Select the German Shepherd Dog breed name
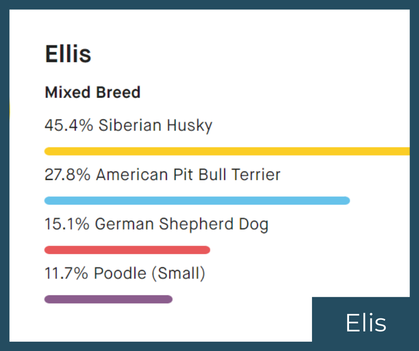Viewport: 419px width, 351px height. pos(182,224)
